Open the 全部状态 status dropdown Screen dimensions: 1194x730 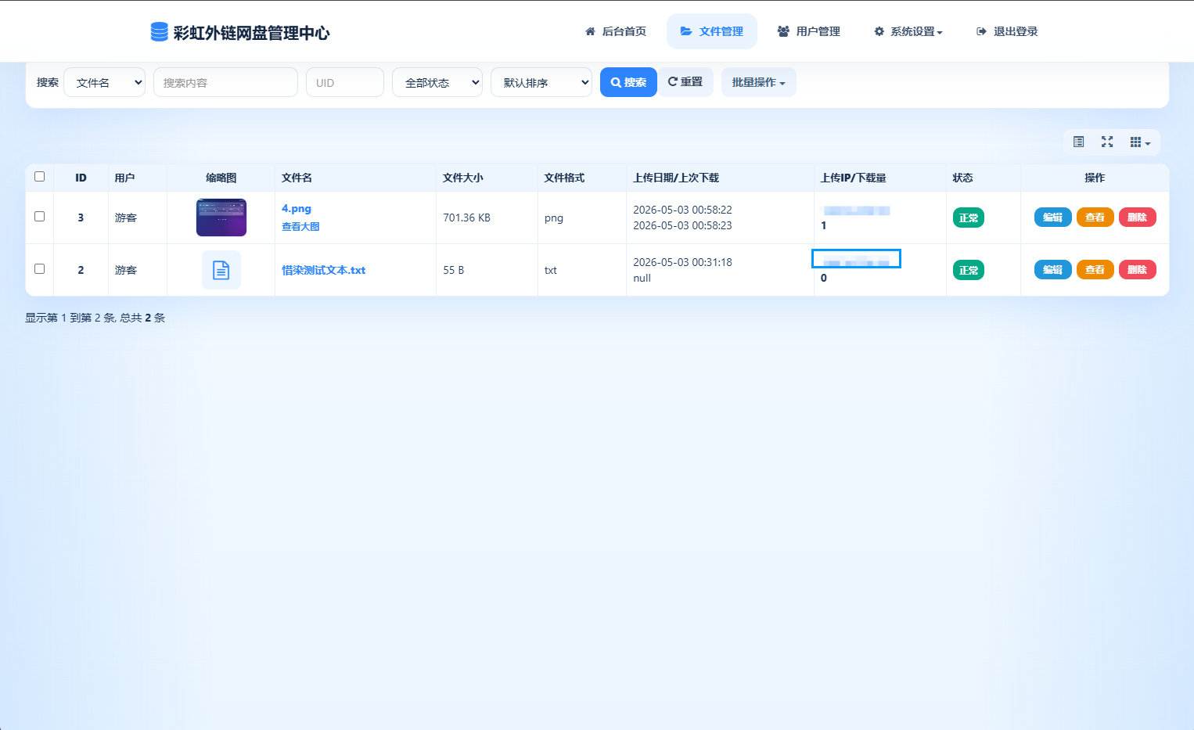coord(437,82)
